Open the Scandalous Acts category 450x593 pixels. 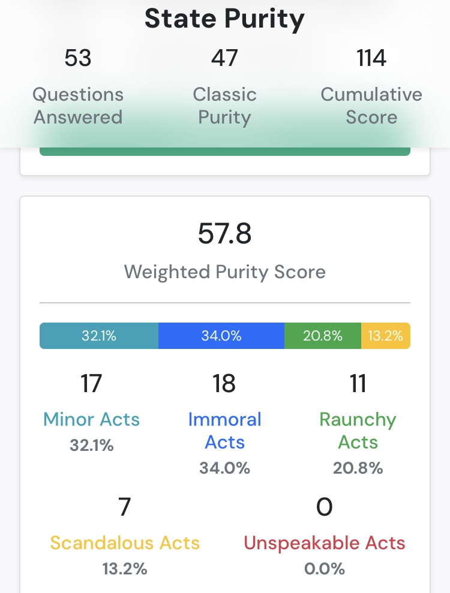[x=125, y=543]
